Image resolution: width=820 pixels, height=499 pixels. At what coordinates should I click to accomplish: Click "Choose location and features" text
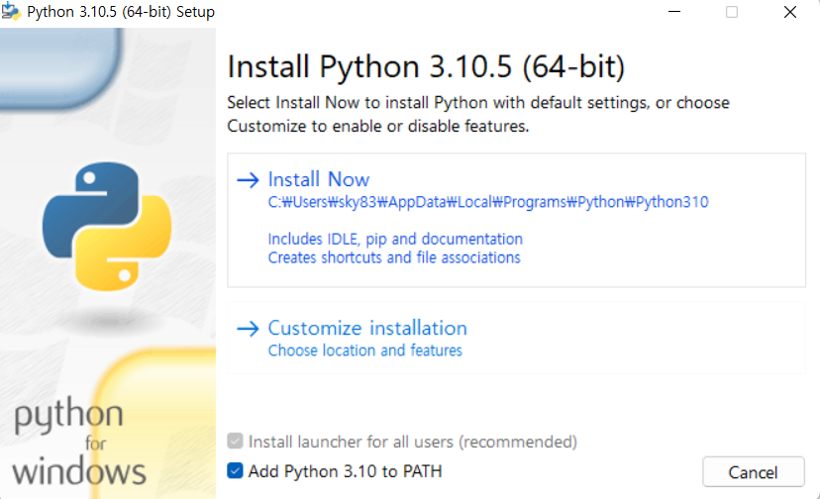point(365,349)
